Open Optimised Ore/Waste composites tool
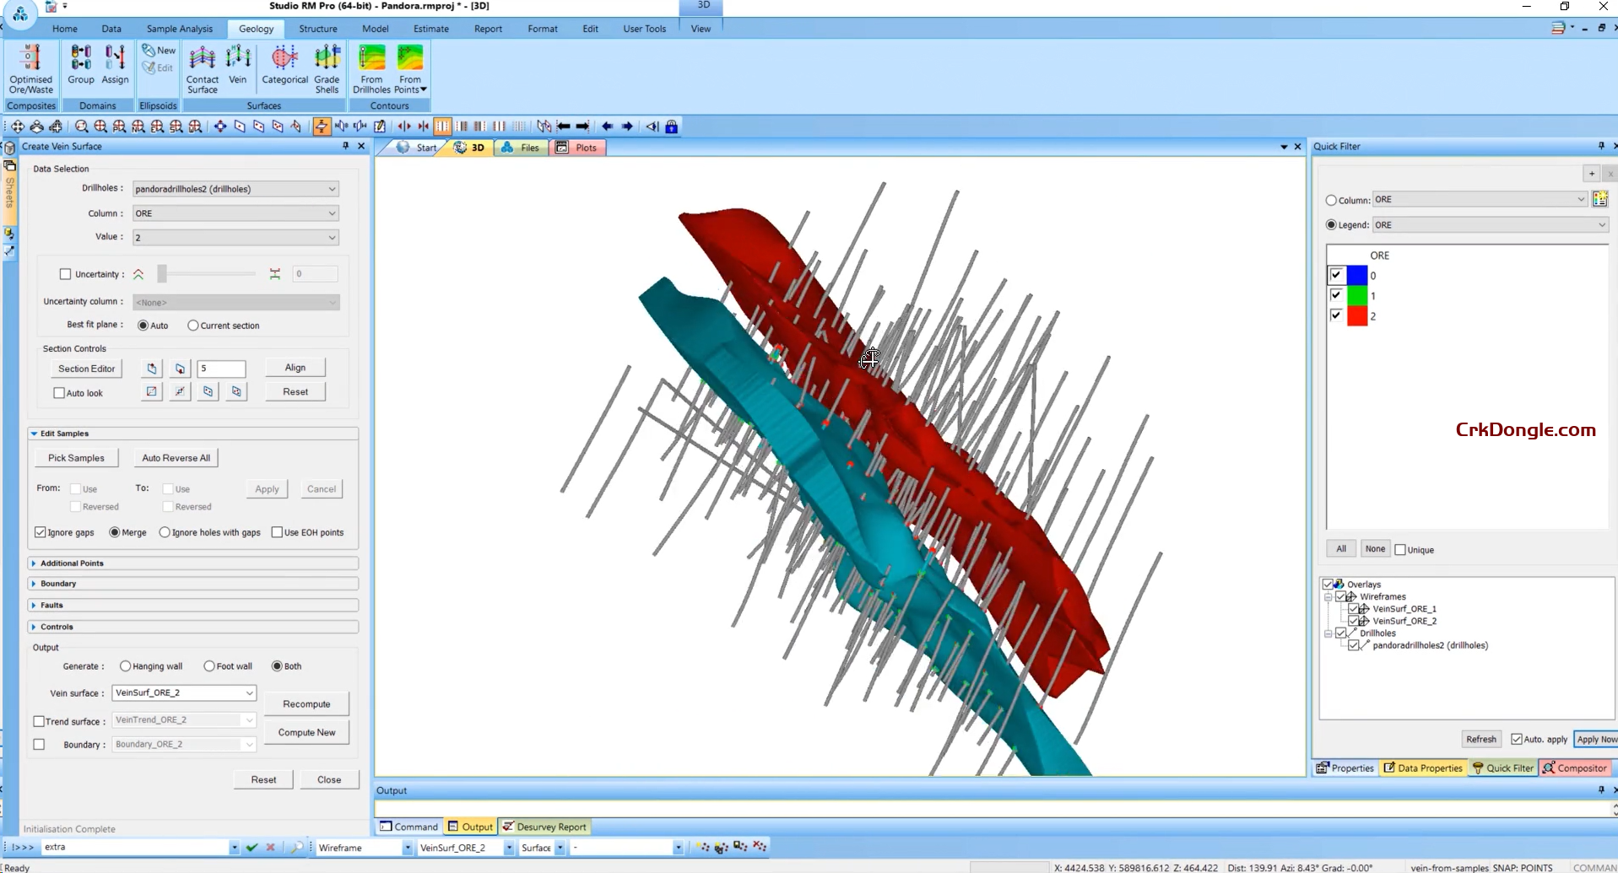 [31, 68]
